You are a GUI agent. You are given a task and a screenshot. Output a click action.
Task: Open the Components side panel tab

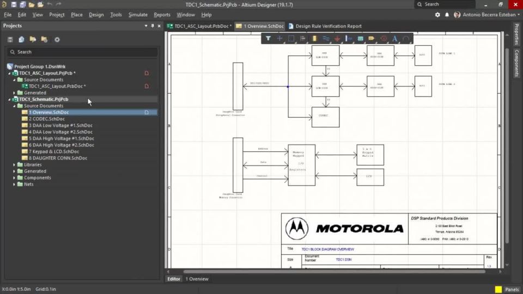pos(516,63)
